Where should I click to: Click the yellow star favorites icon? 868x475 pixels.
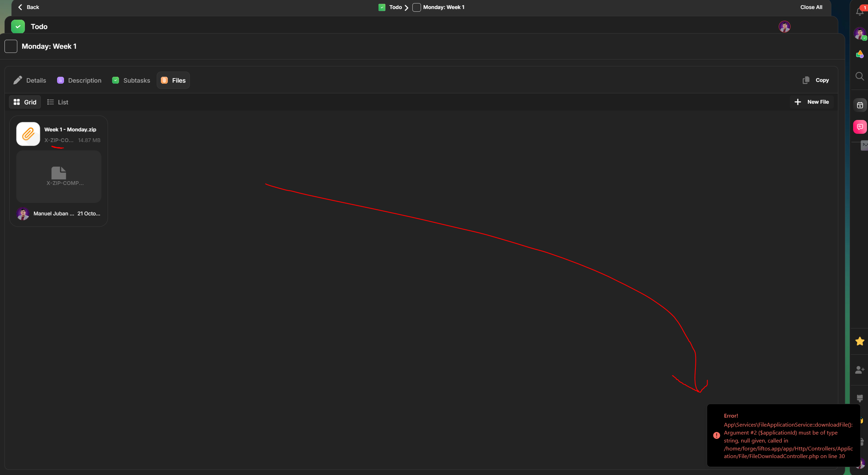tap(860, 341)
